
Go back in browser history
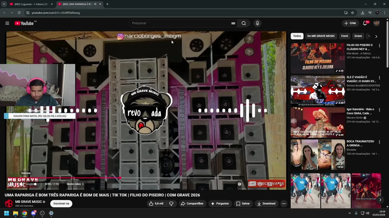[4, 13]
